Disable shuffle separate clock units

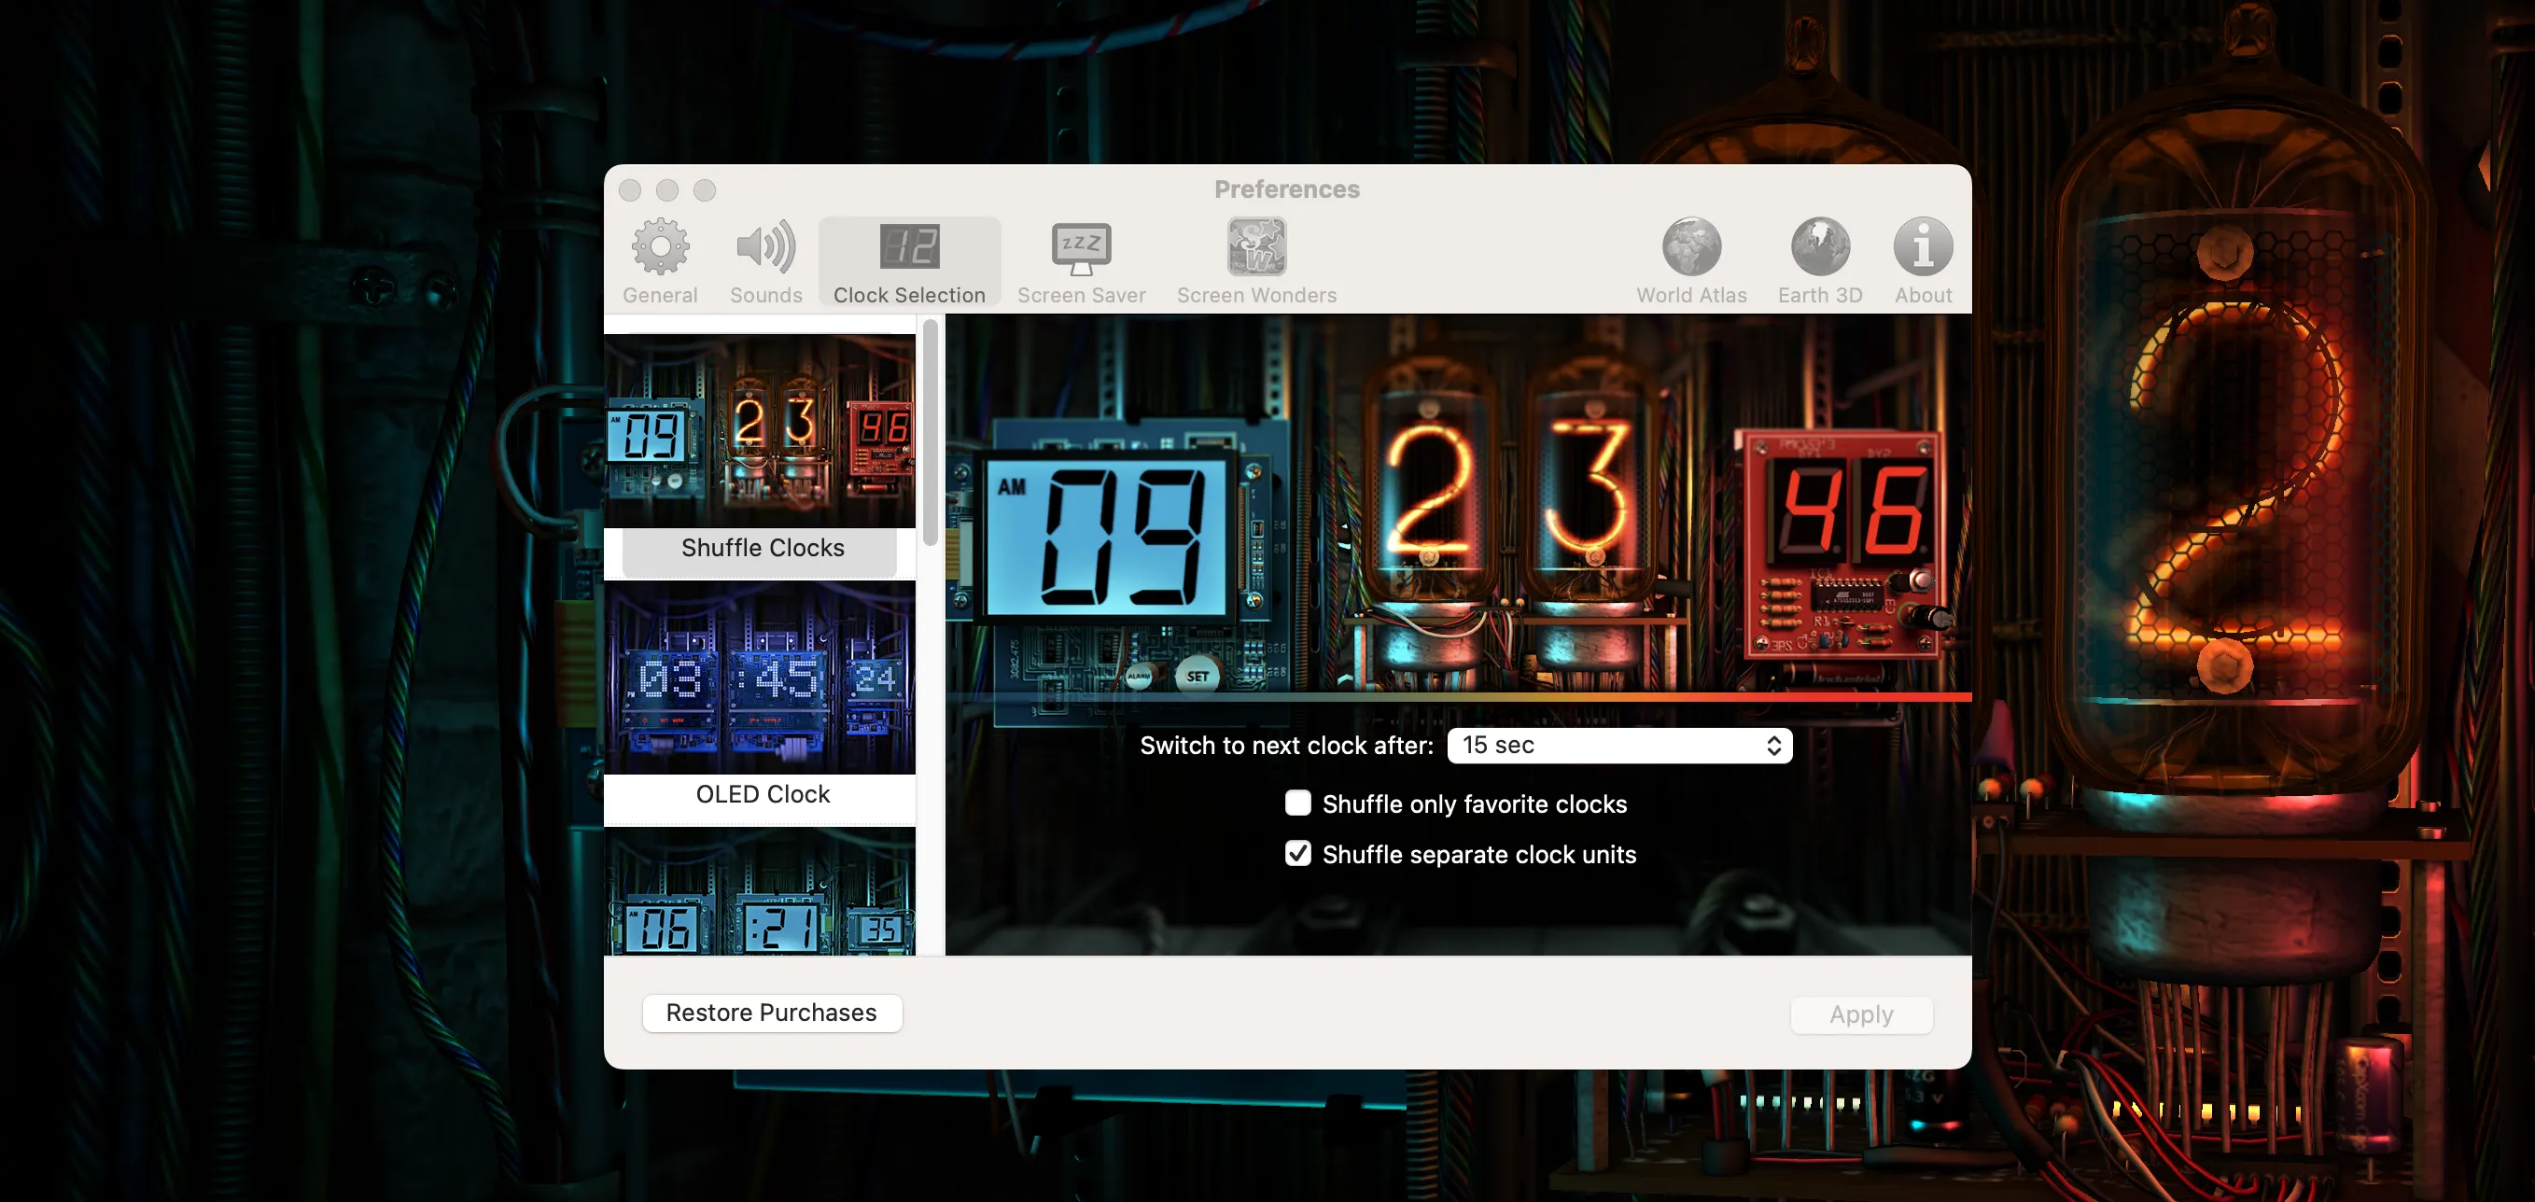click(x=1297, y=854)
